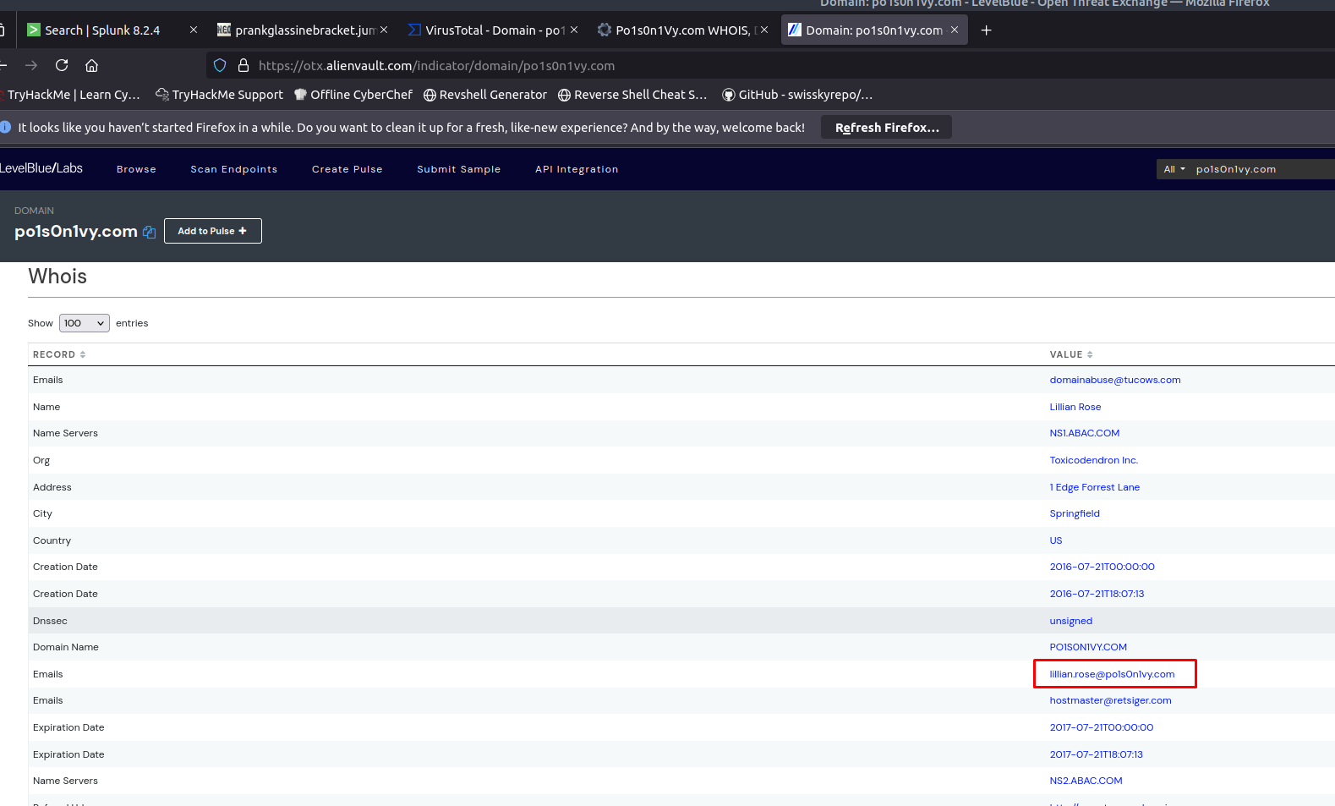Open Create Pulse menu item
The width and height of the screenshot is (1335, 806).
coord(347,169)
